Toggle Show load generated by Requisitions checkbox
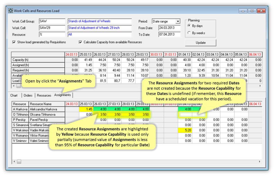 click(14, 42)
